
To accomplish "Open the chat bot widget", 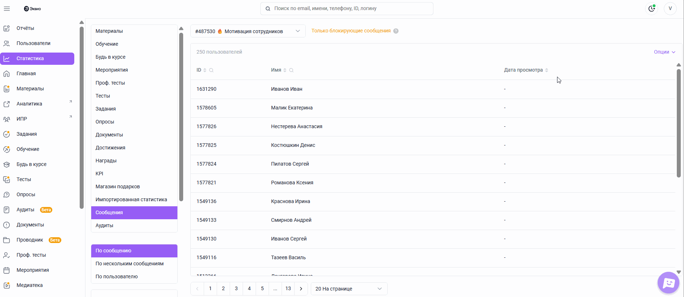I will (668, 283).
